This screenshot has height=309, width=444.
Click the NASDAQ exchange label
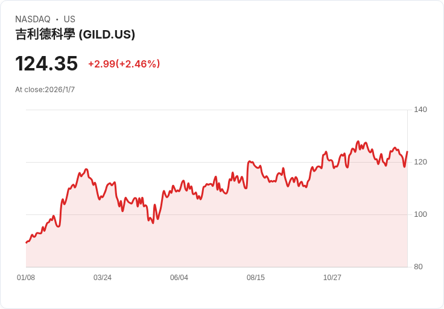[x=33, y=19]
